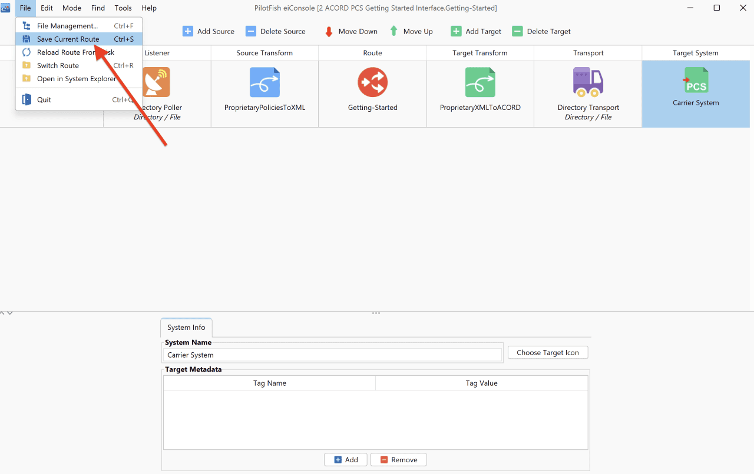Click the Transport column header

pyautogui.click(x=588, y=53)
